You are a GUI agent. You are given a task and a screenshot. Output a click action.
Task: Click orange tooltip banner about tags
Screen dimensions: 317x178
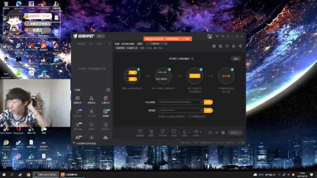[168, 39]
